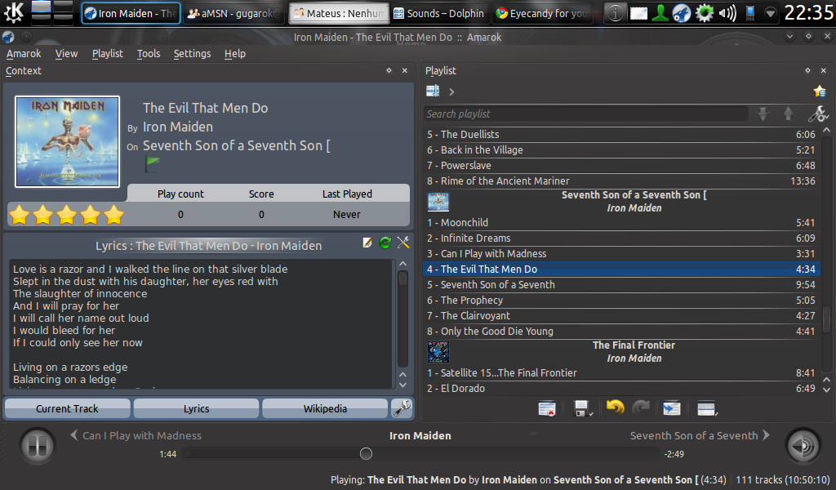
Task: Open lyrics applet settings tools icon
Action: tap(403, 243)
